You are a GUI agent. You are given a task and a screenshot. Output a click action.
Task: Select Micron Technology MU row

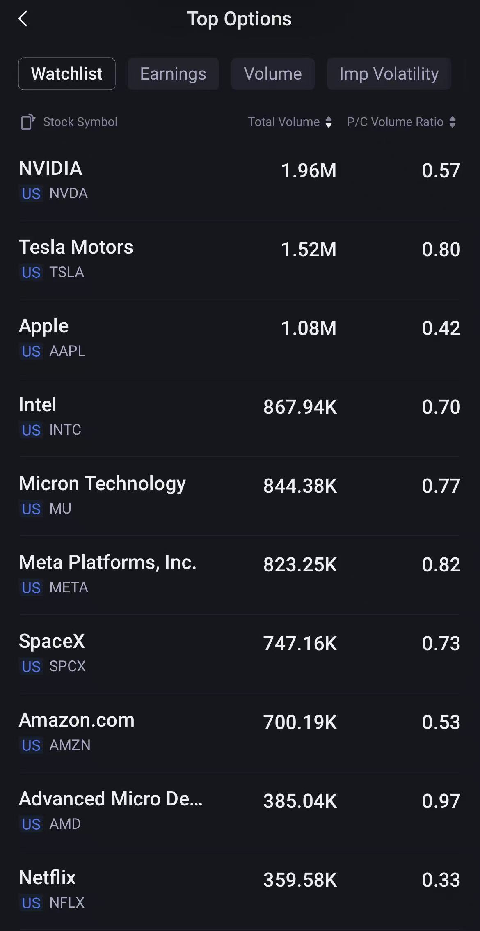[240, 496]
